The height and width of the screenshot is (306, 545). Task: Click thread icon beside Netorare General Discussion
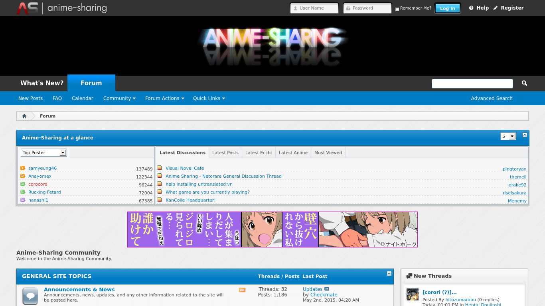pos(160,176)
